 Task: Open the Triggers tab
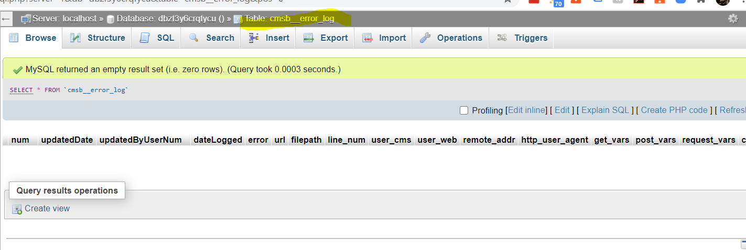click(x=522, y=38)
